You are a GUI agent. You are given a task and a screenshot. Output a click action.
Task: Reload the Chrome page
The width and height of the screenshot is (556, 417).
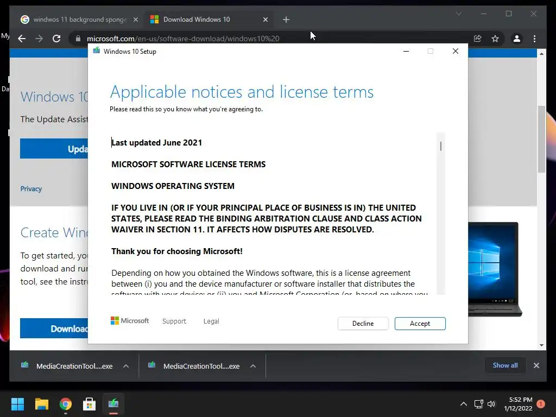(56, 39)
